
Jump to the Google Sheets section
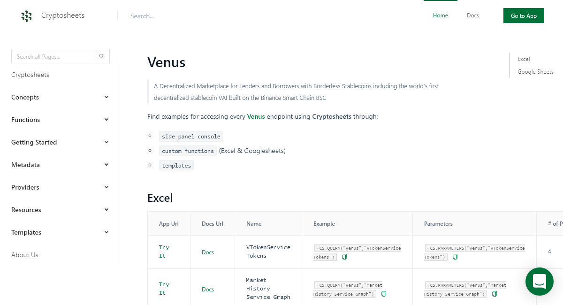(535, 71)
